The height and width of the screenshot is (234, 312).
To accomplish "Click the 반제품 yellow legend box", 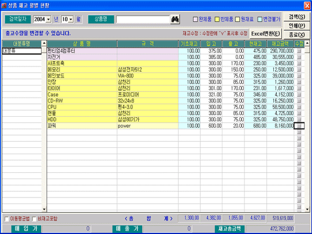I will [x=217, y=19].
